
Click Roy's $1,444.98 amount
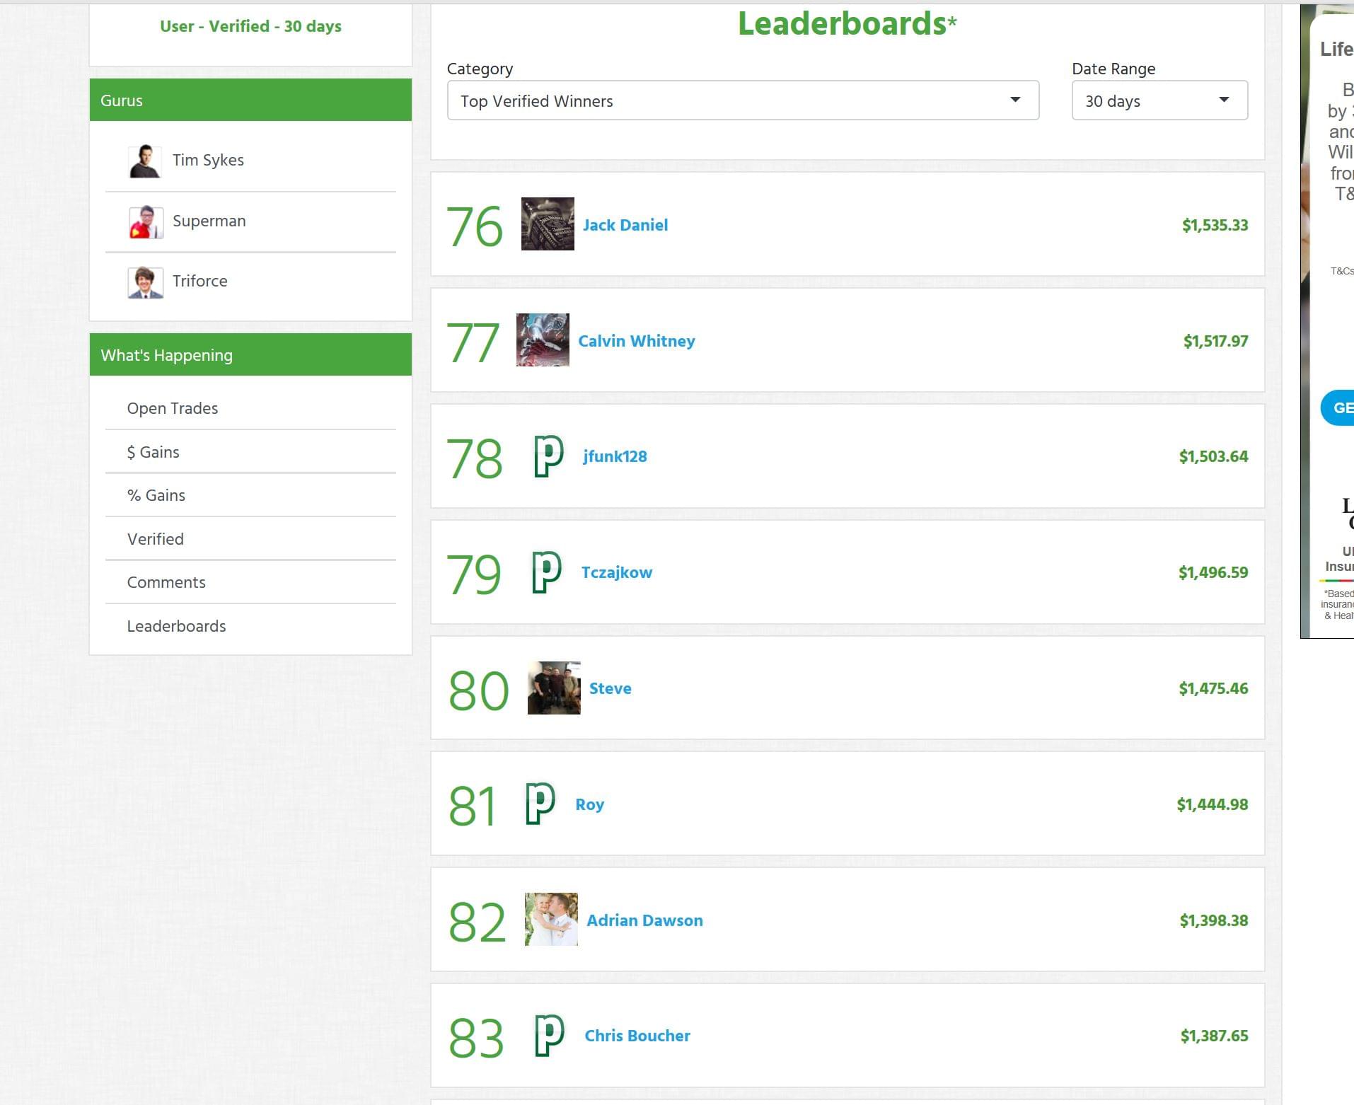pos(1213,804)
